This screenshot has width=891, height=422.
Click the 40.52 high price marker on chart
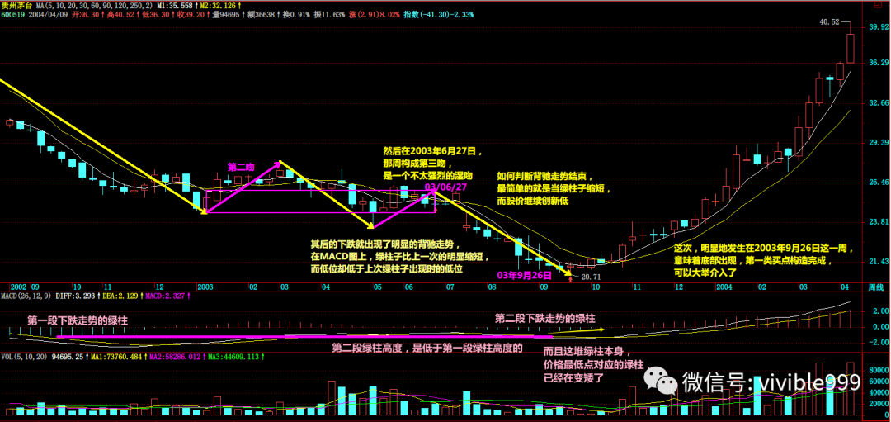pos(829,22)
